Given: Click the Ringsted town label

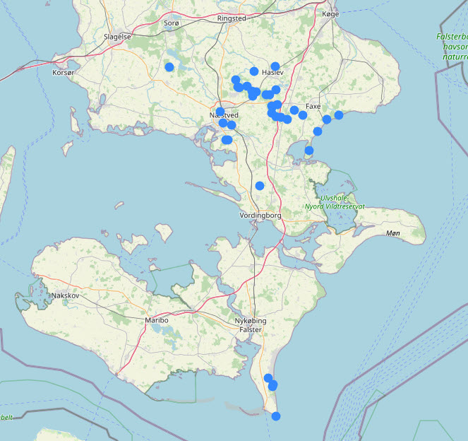Looking at the screenshot, I should point(233,18).
